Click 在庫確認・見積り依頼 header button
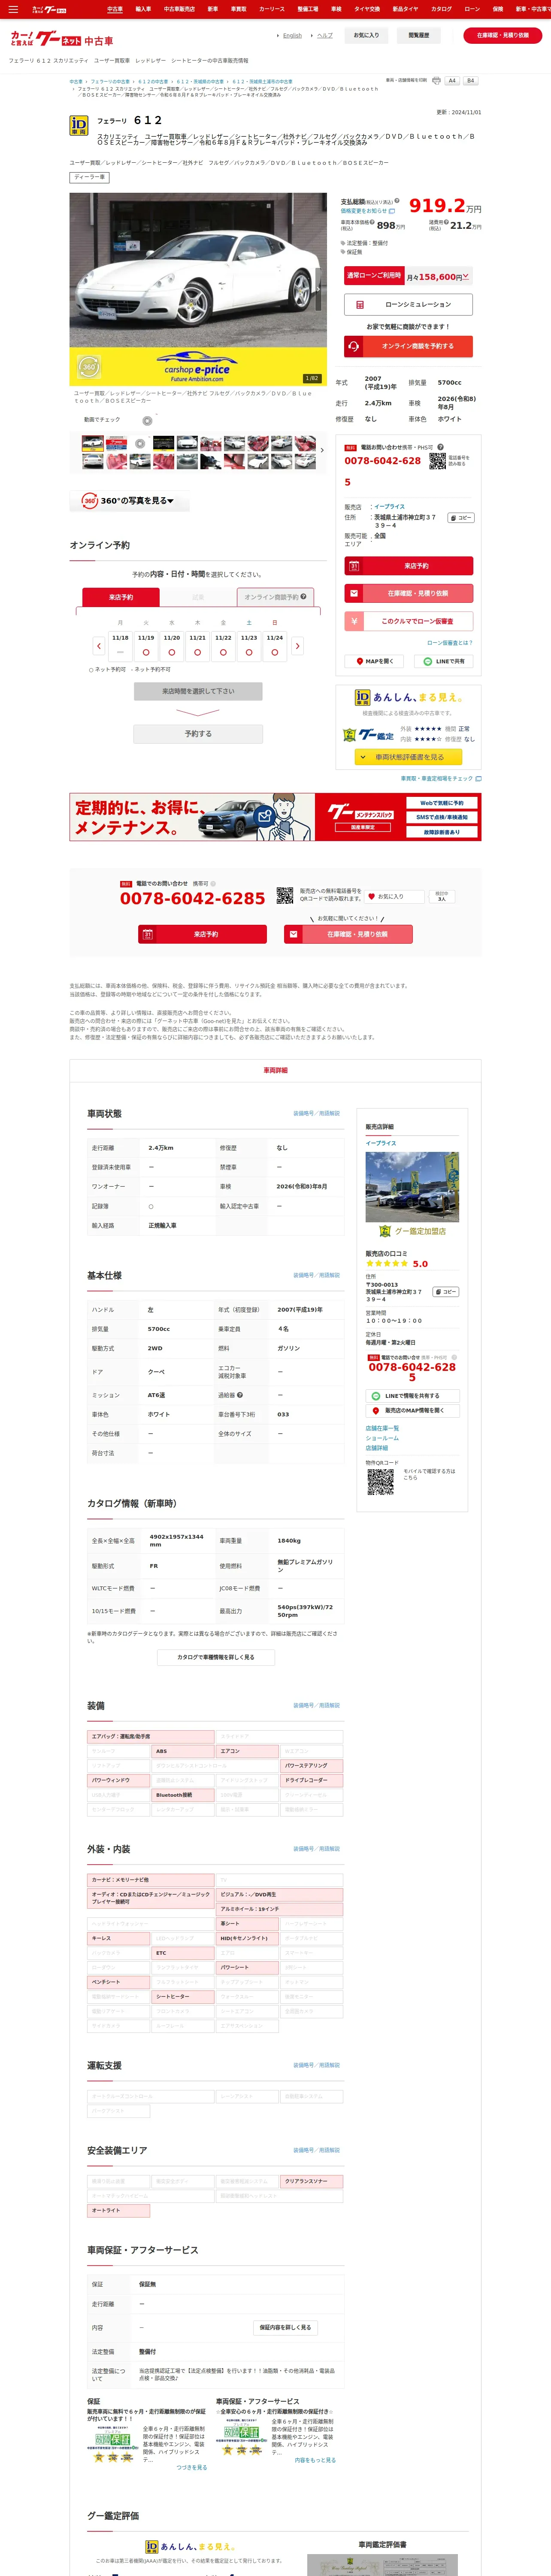Screen dimensions: 551x2576 [x=503, y=35]
